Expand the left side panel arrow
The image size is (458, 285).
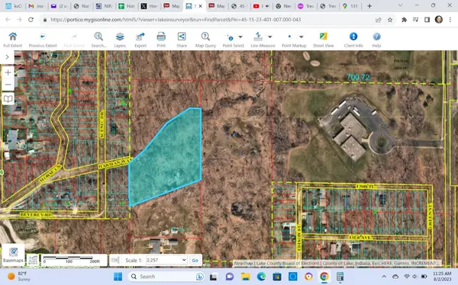point(7,57)
